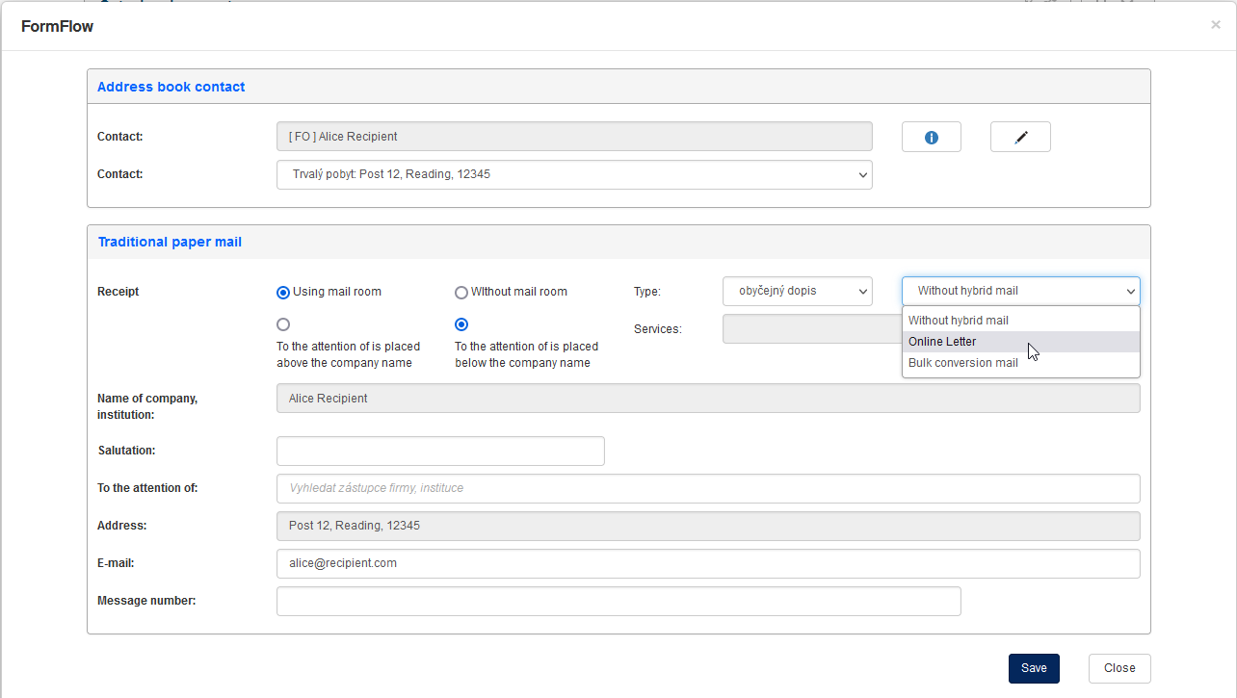Close the FormFlow dialog with X
This screenshot has width=1237, height=698.
coord(1215,25)
